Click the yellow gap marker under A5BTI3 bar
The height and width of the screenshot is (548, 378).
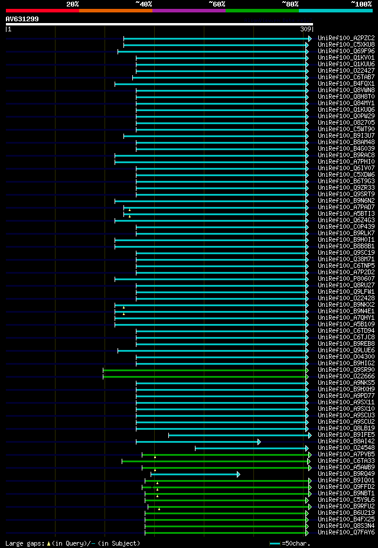click(x=129, y=217)
